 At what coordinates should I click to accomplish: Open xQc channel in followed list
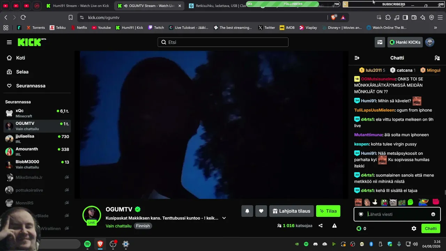(37, 113)
